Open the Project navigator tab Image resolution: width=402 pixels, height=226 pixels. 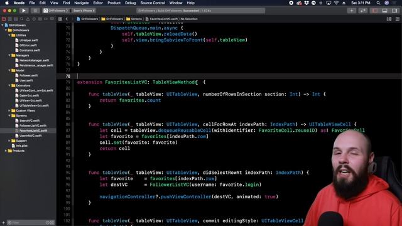tap(4, 19)
